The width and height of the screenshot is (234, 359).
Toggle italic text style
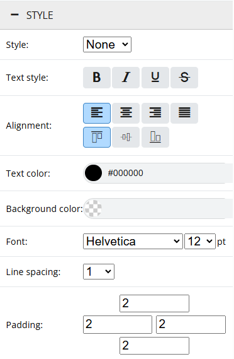click(x=126, y=78)
